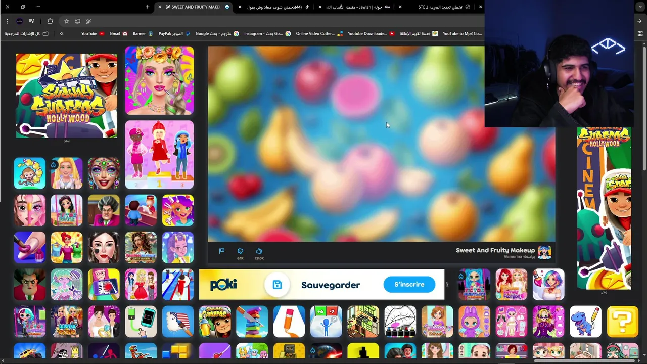Screen dimensions: 647x364
Task: Expand the bookmarks overflow chevron
Action: pyautogui.click(x=62, y=34)
